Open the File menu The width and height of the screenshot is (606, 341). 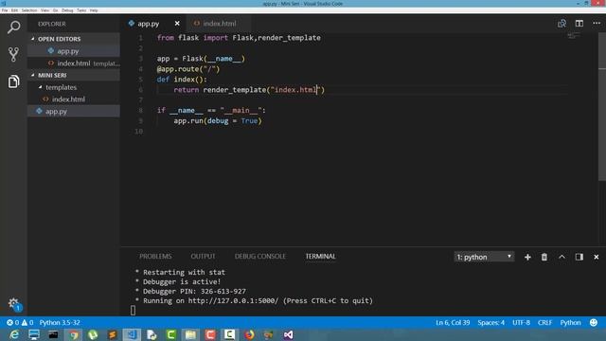(x=5, y=10)
